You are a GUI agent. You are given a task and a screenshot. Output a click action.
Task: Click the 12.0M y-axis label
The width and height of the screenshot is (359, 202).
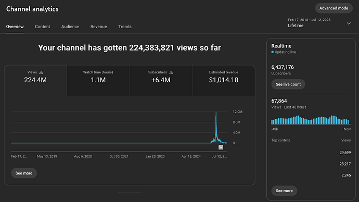[237, 112]
